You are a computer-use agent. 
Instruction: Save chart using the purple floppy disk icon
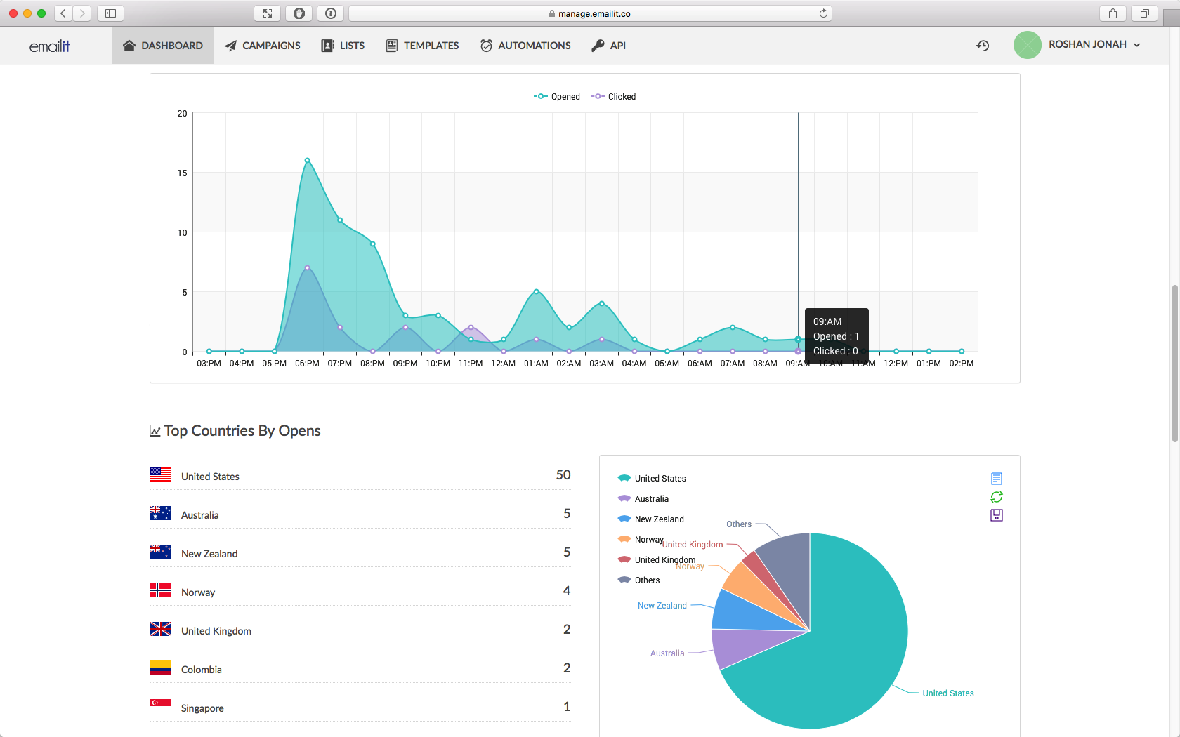[996, 514]
